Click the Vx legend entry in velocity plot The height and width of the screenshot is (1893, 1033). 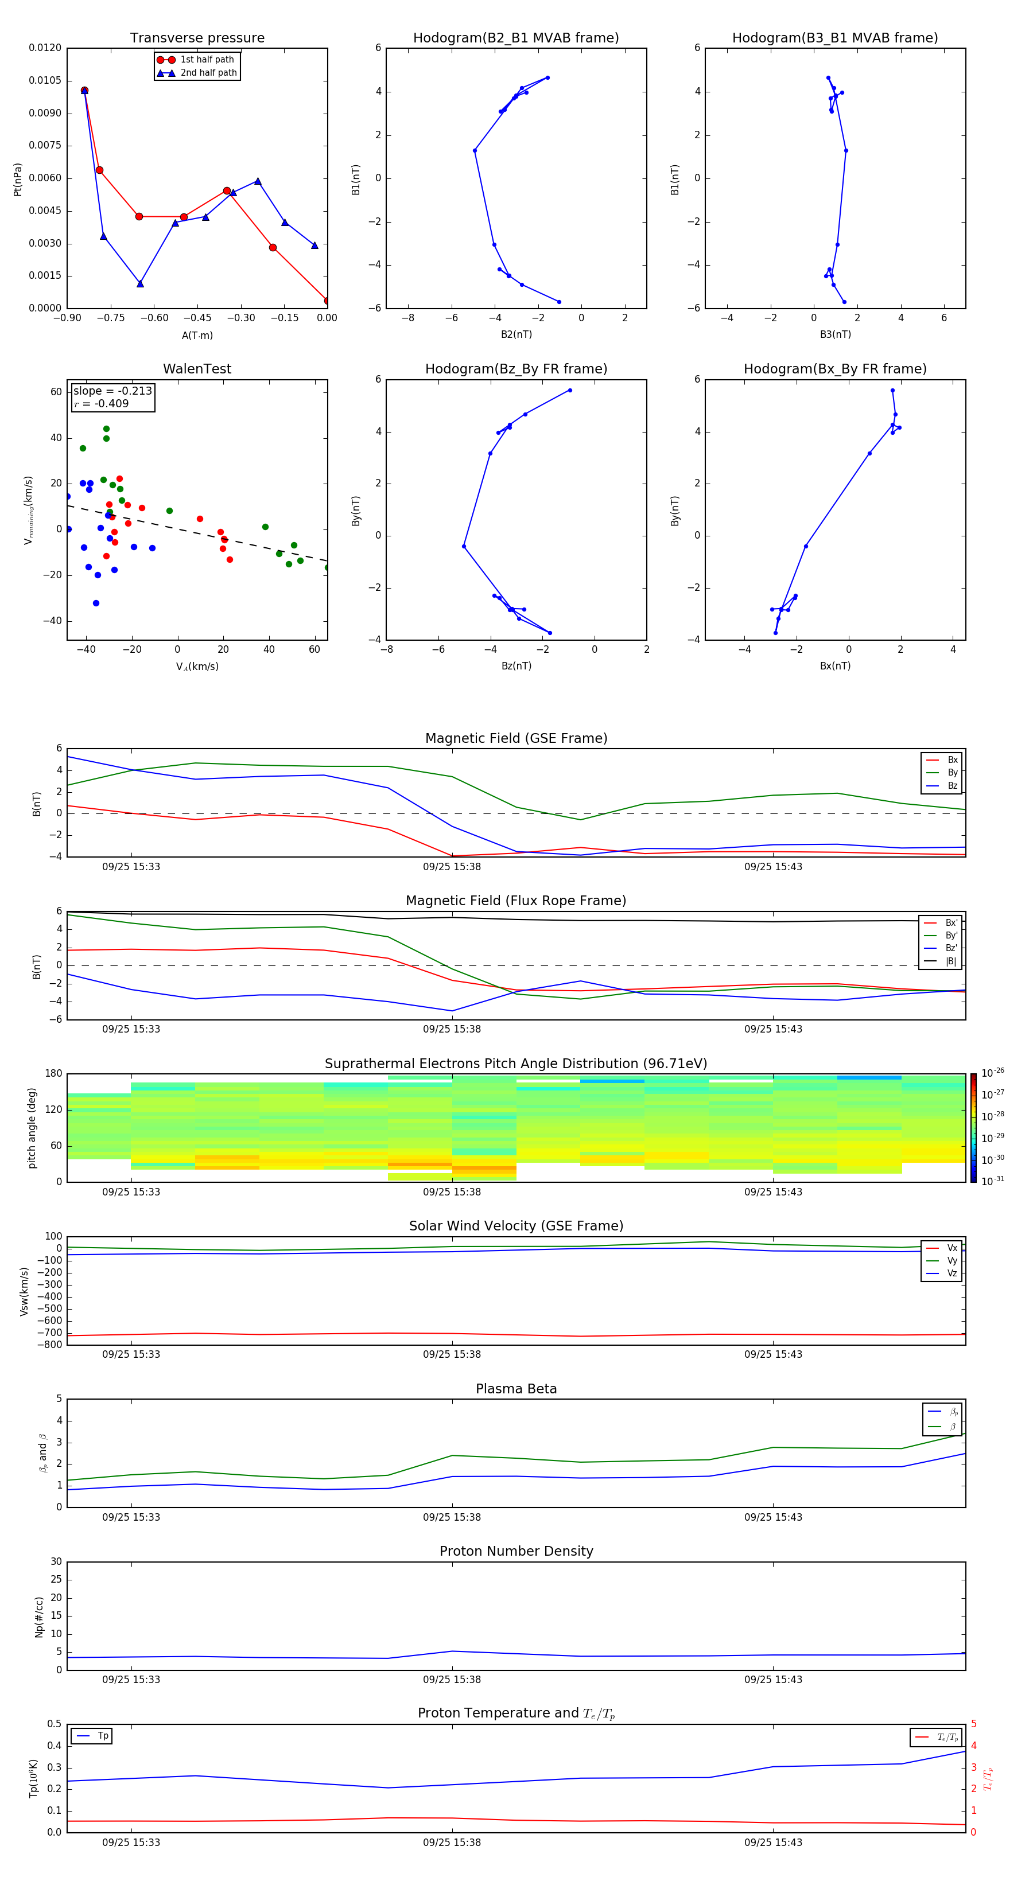942,1248
